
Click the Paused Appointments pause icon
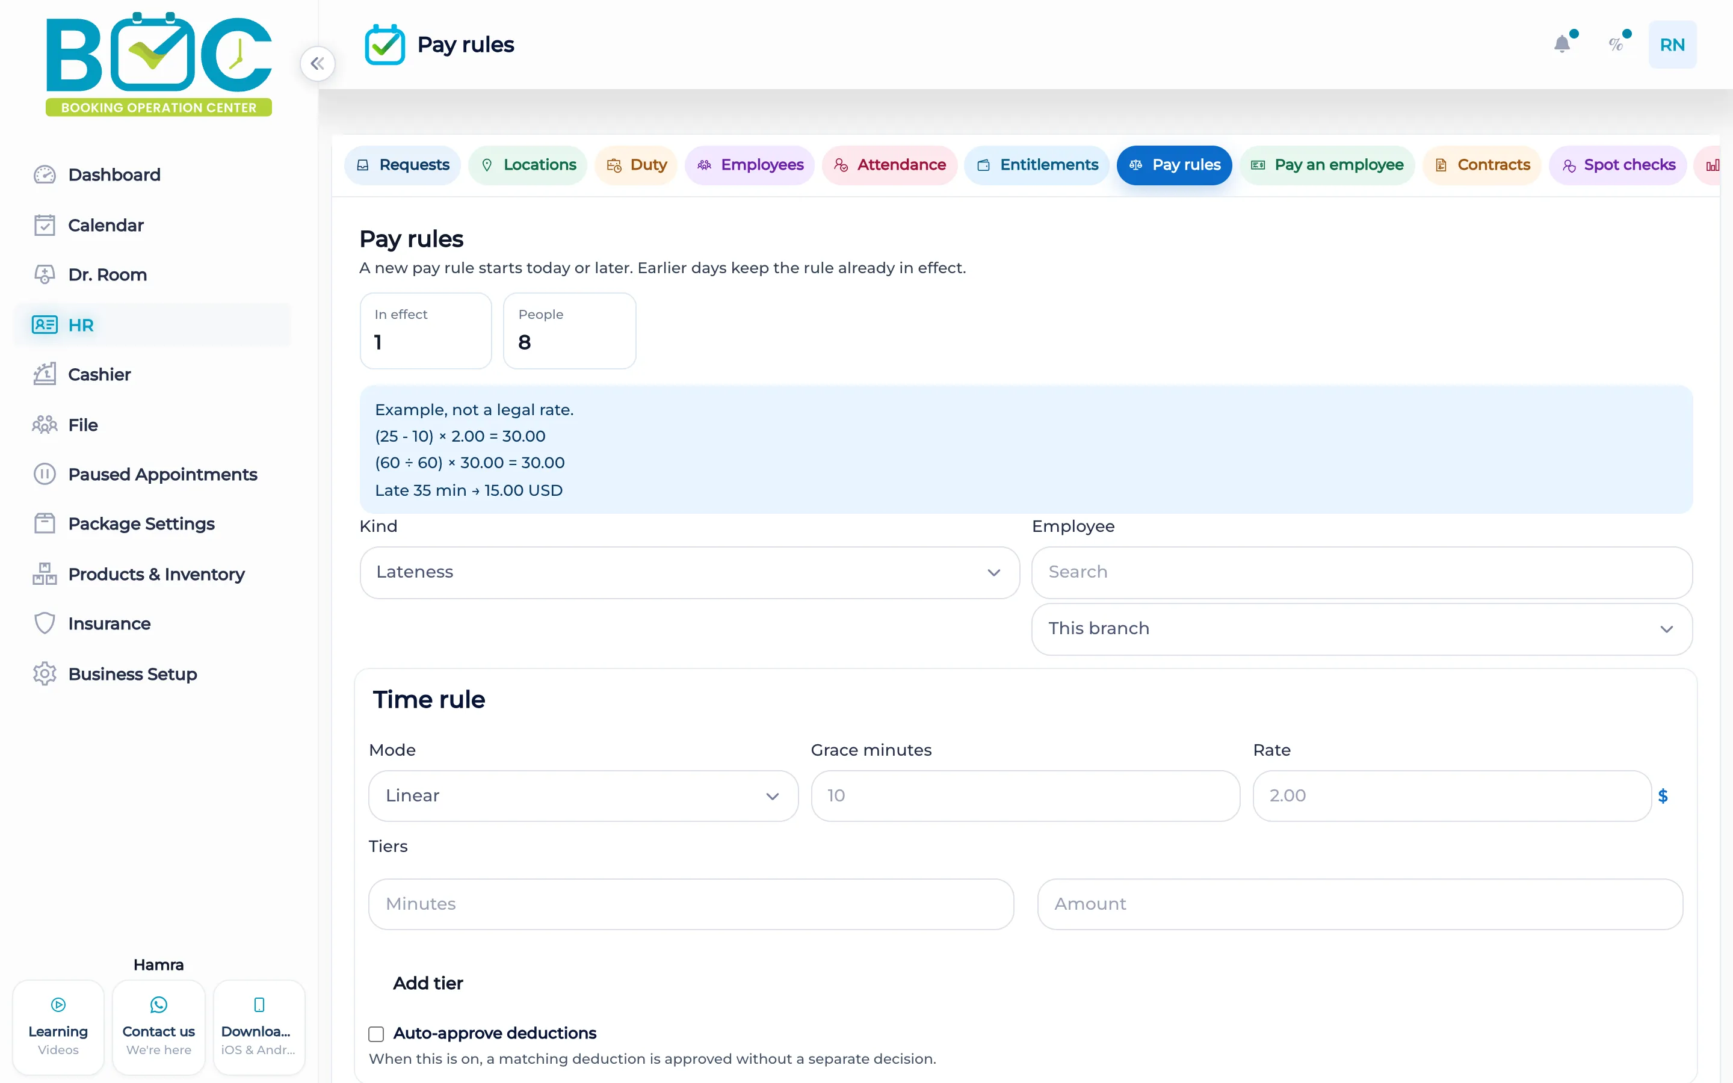[x=45, y=474]
